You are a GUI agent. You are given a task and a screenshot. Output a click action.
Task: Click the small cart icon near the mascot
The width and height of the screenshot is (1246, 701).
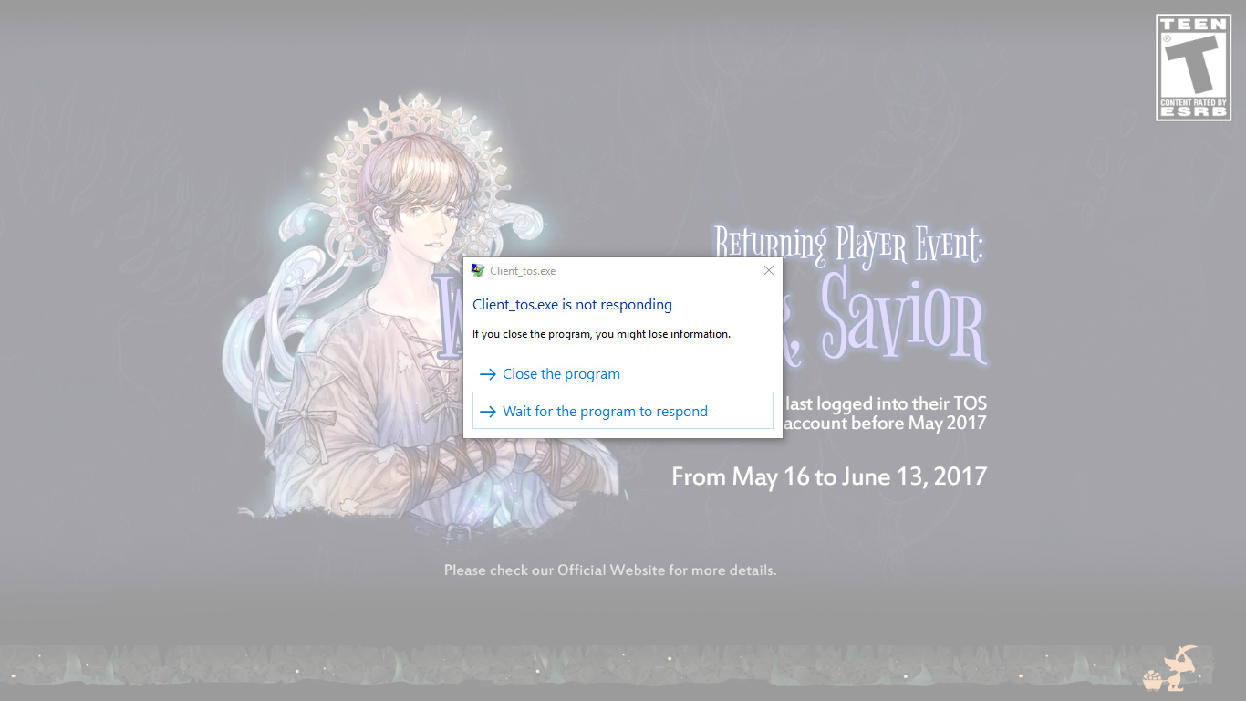click(x=1153, y=679)
